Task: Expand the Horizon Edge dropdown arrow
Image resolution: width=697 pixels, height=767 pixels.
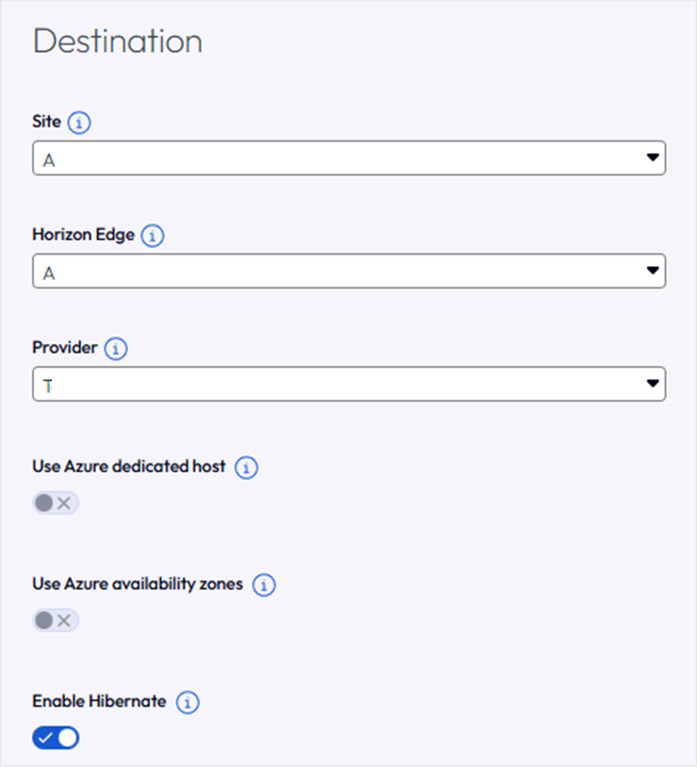Action: tap(652, 270)
